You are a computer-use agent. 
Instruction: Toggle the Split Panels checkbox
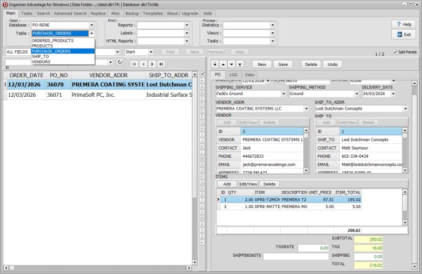[395, 52]
